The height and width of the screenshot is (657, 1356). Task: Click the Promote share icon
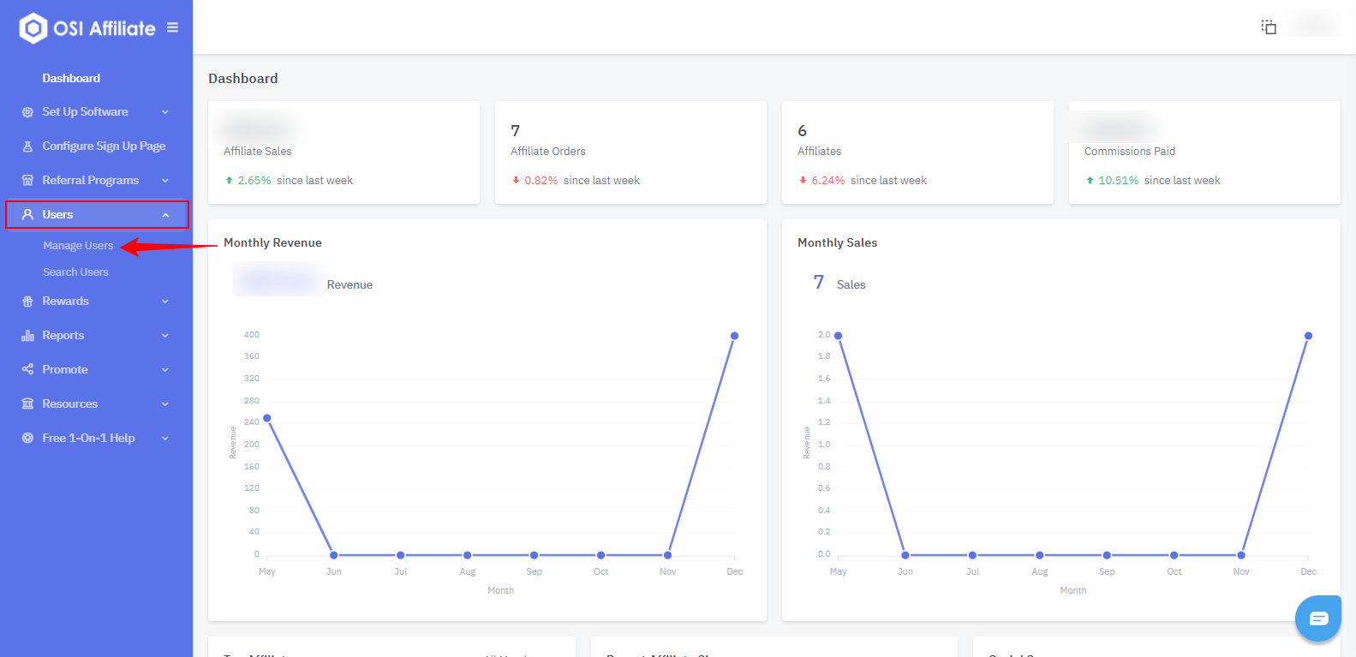(x=27, y=370)
